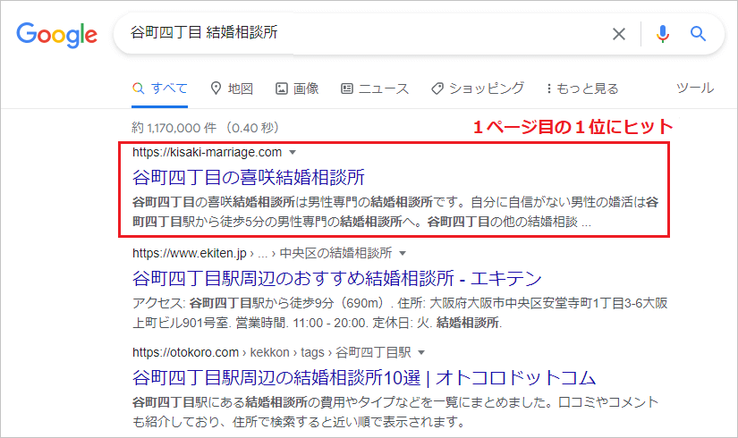Select the すべて tab

159,88
